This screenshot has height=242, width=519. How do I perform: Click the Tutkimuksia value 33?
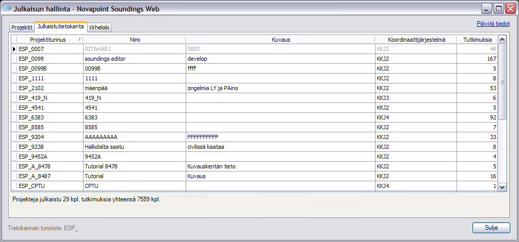pos(477,137)
